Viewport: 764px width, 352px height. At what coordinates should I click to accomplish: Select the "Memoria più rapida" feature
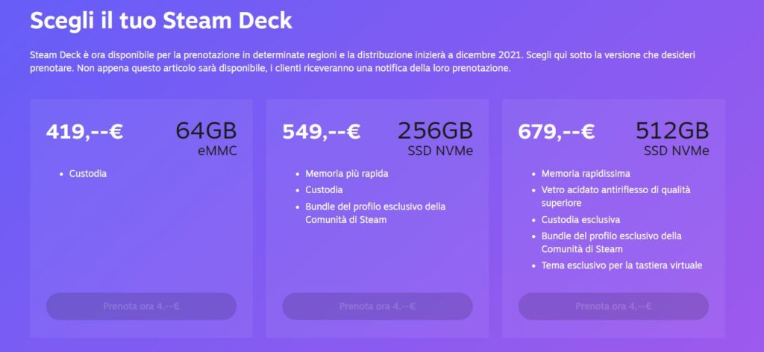[346, 174]
